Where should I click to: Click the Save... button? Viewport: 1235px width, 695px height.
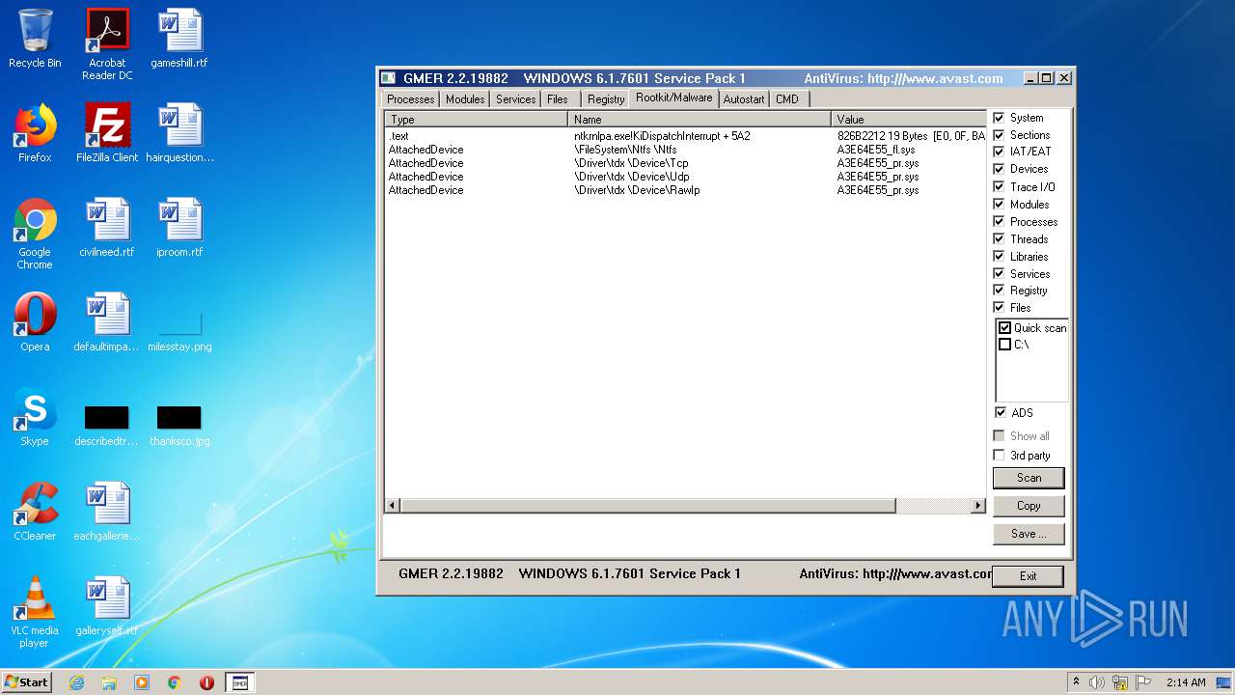(x=1029, y=534)
